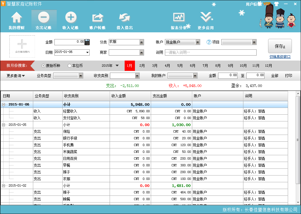Open calculator next to 金额 field
301x214 pixels.
(87, 42)
